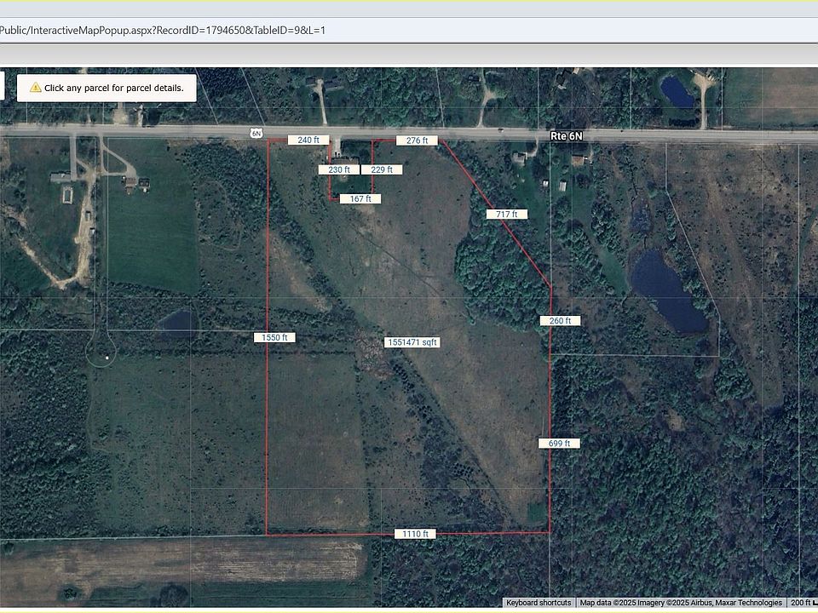The image size is (818, 613).
Task: Select the 167 ft measurement label
Action: click(x=360, y=198)
